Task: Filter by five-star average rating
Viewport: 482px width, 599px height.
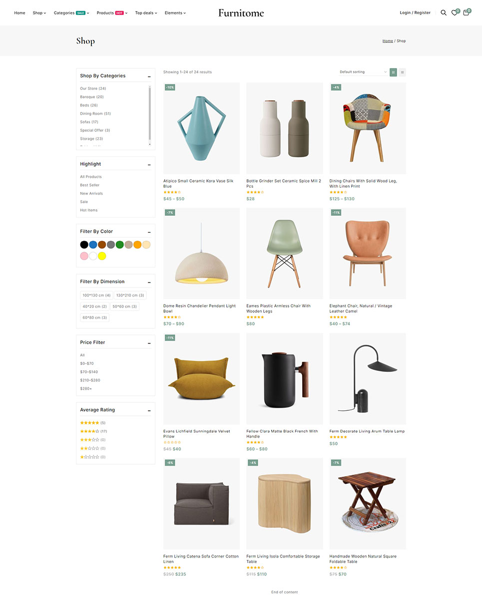Action: point(92,423)
